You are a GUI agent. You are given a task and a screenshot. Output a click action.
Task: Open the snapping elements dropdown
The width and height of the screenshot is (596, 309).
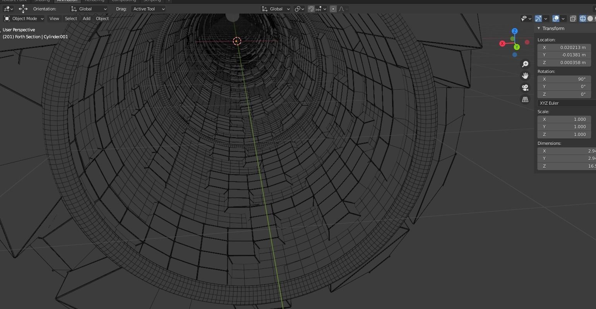(x=321, y=8)
